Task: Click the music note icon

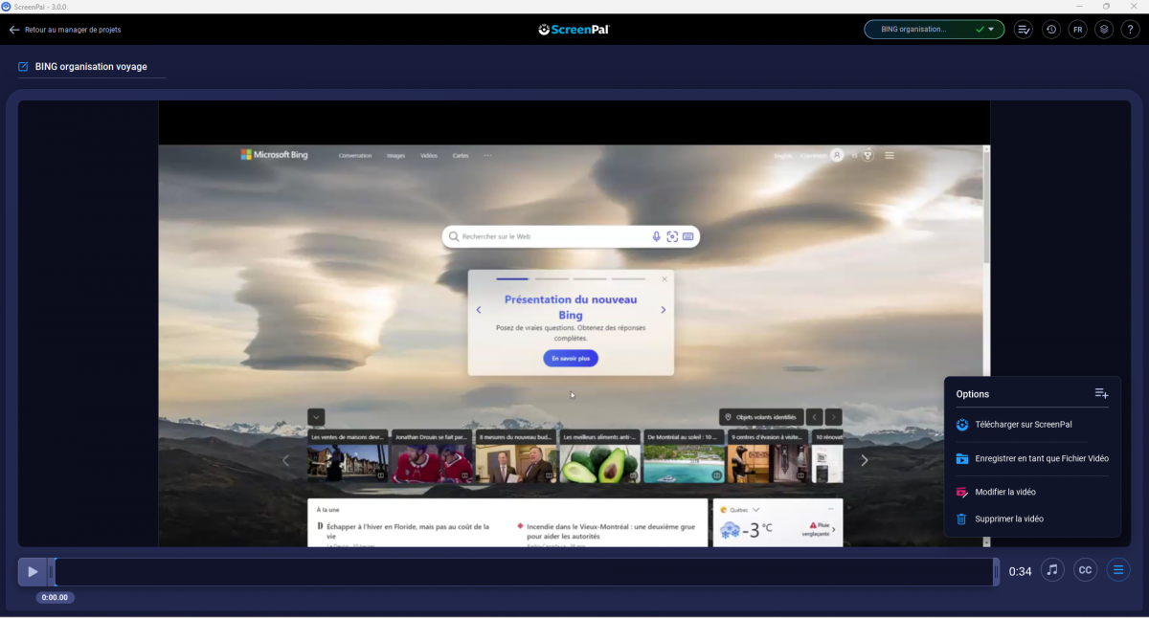Action: click(1052, 570)
